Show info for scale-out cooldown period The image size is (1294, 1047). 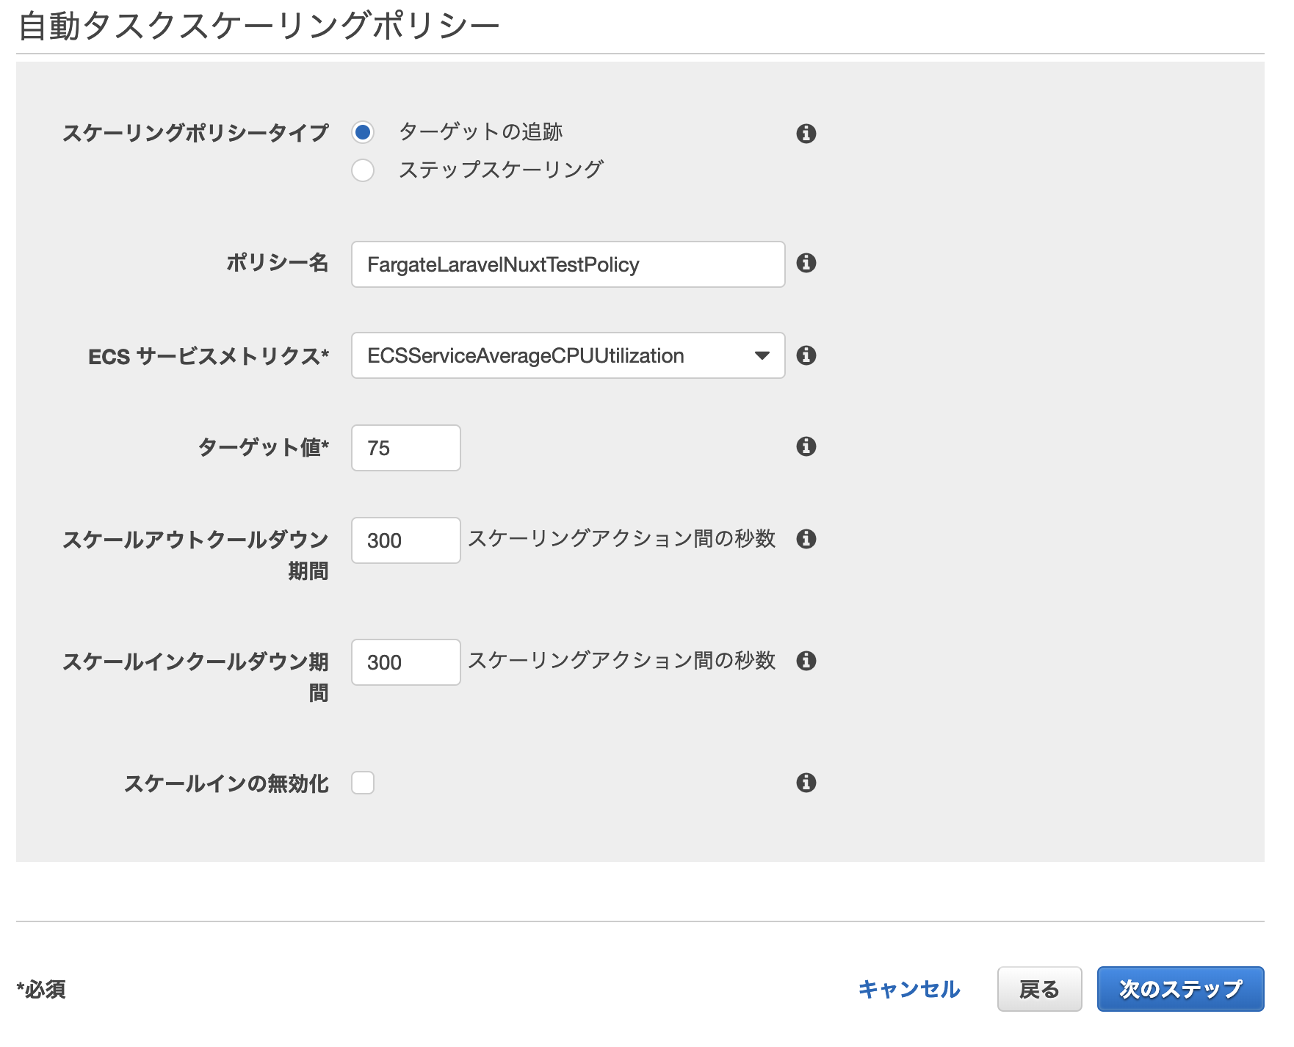point(806,539)
